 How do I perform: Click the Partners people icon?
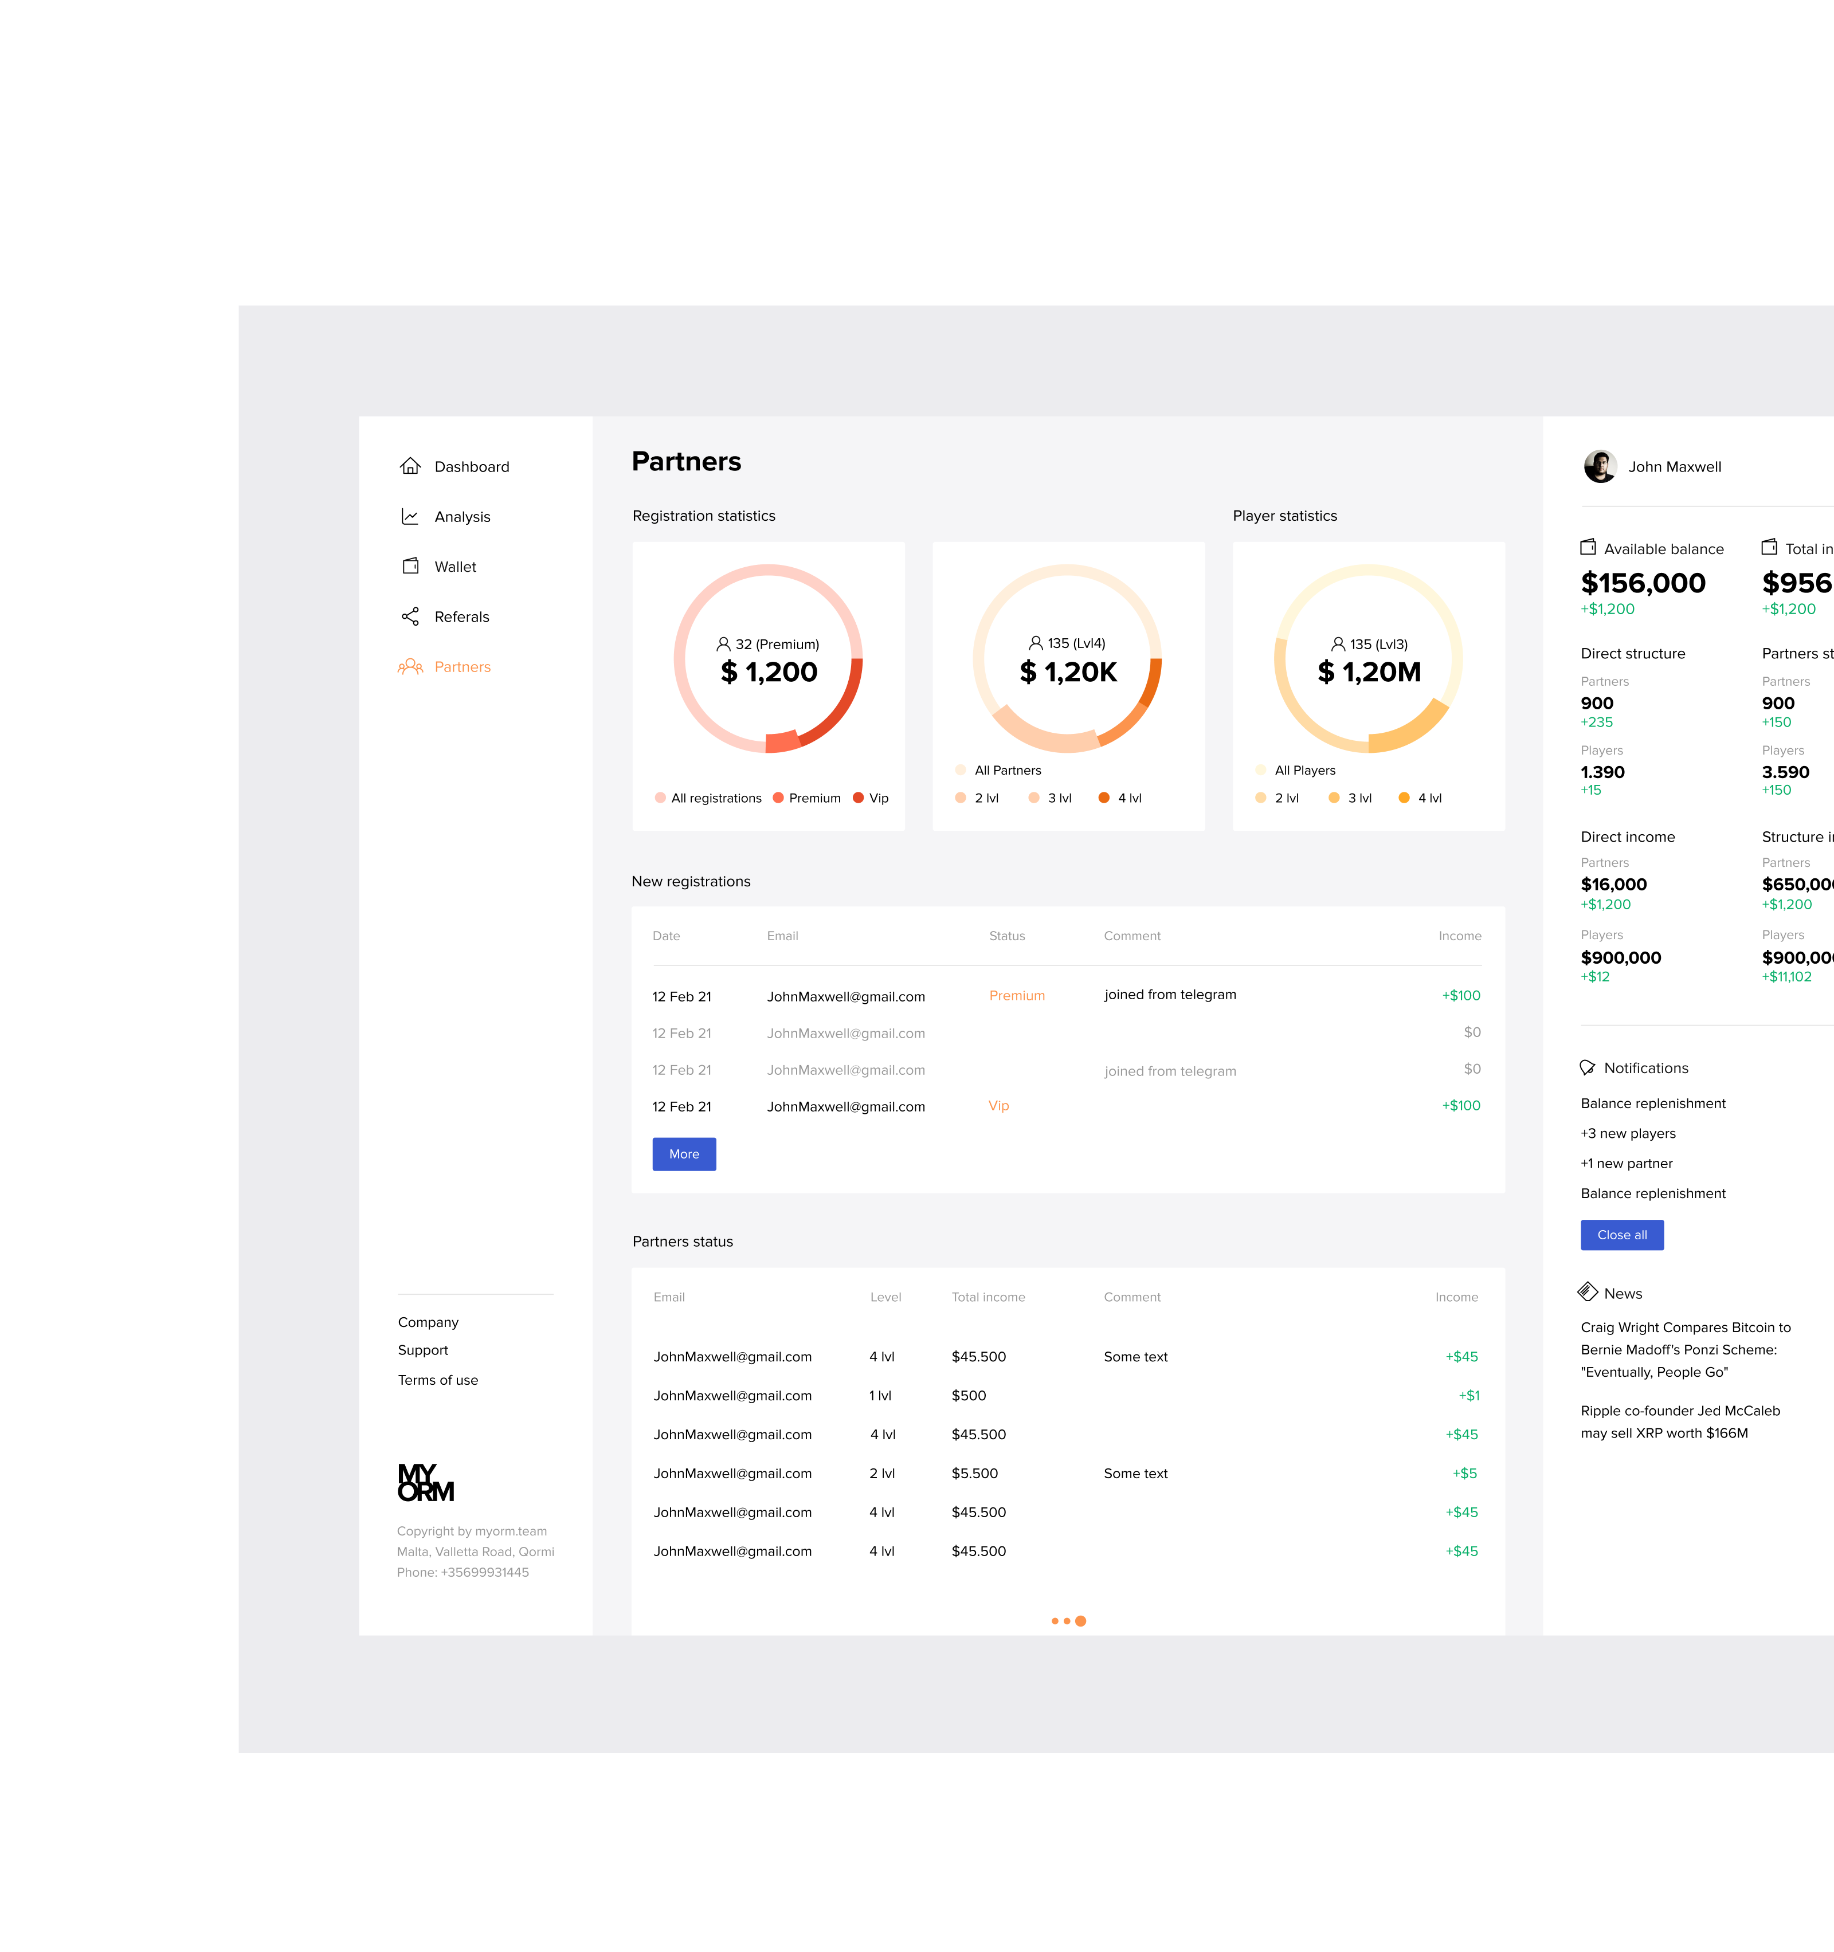pyautogui.click(x=410, y=667)
